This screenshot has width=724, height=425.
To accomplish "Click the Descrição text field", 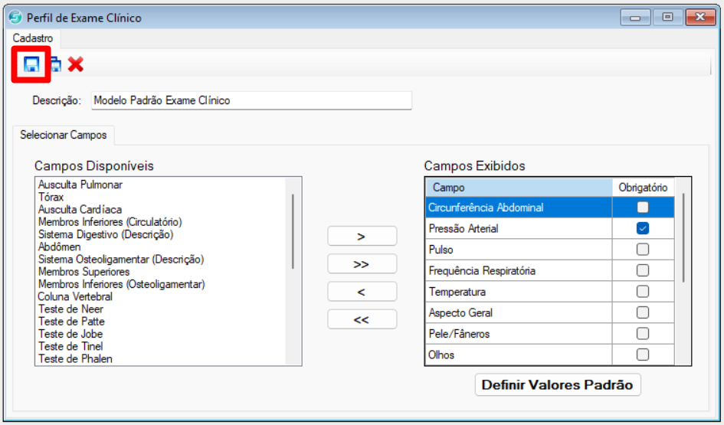I will tap(251, 100).
